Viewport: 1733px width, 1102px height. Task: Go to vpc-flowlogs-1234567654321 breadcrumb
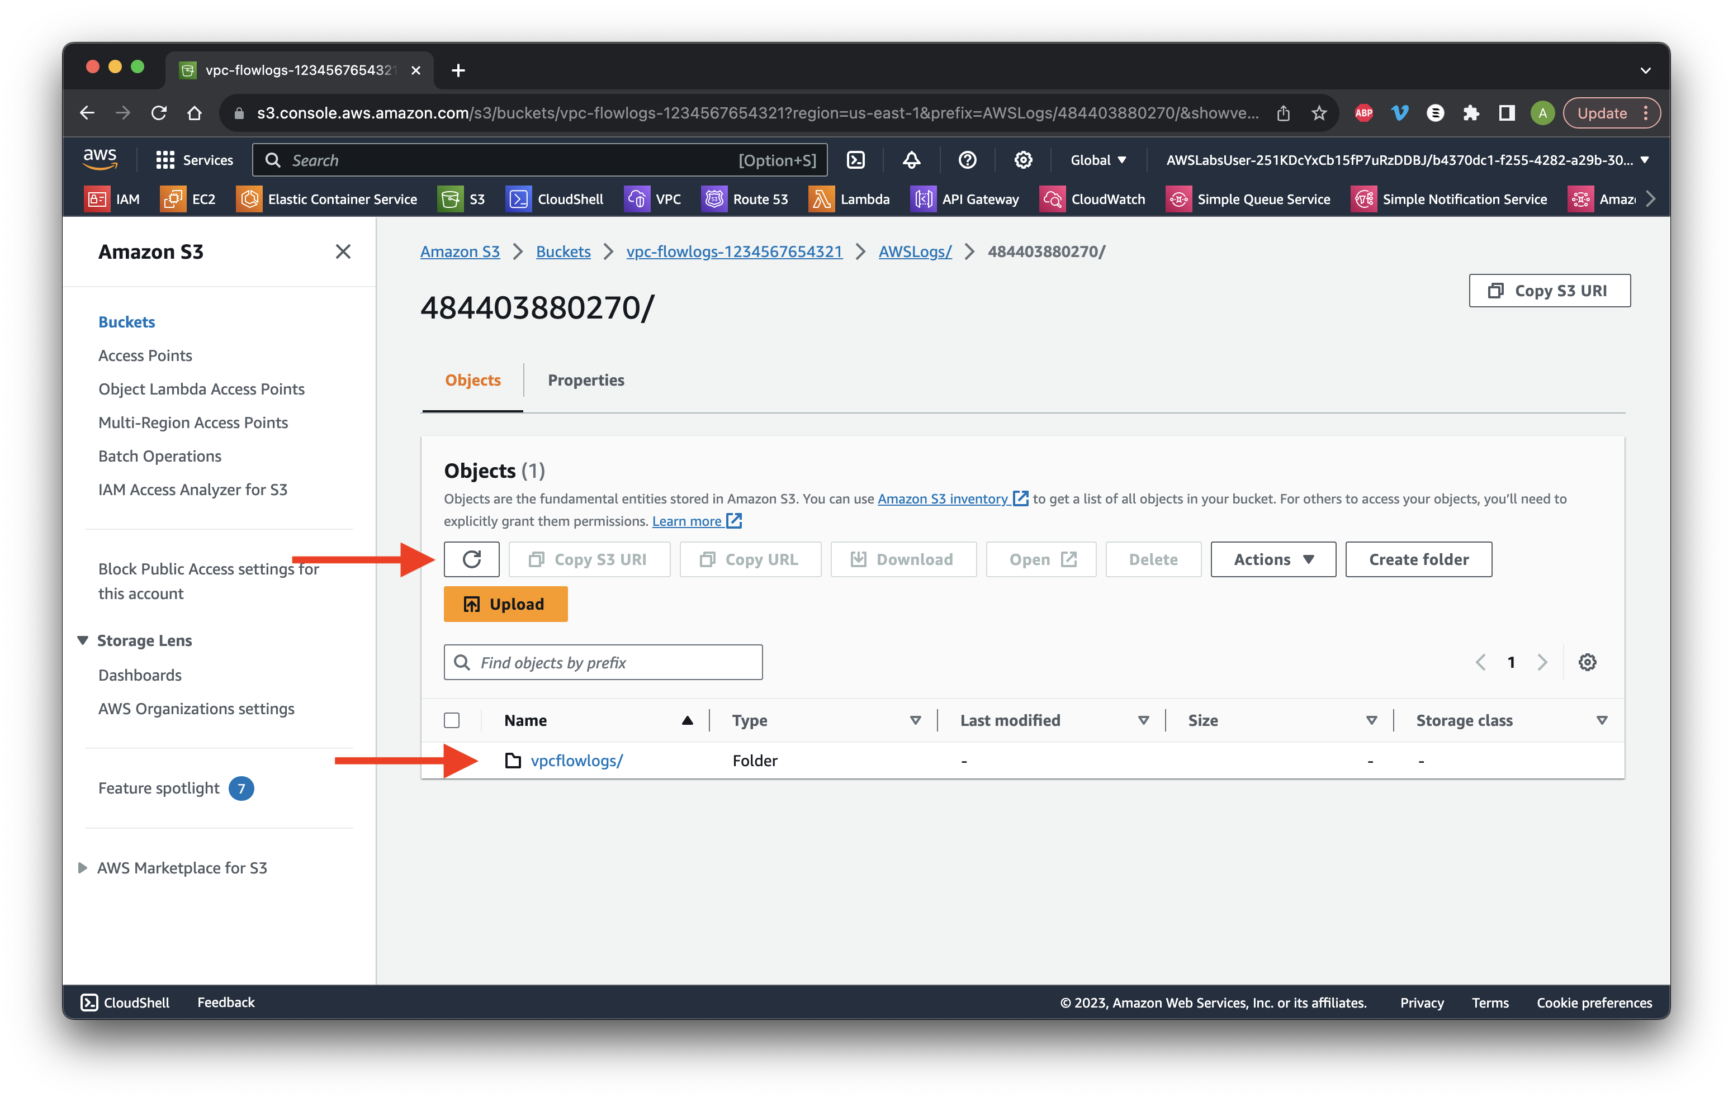coord(734,251)
